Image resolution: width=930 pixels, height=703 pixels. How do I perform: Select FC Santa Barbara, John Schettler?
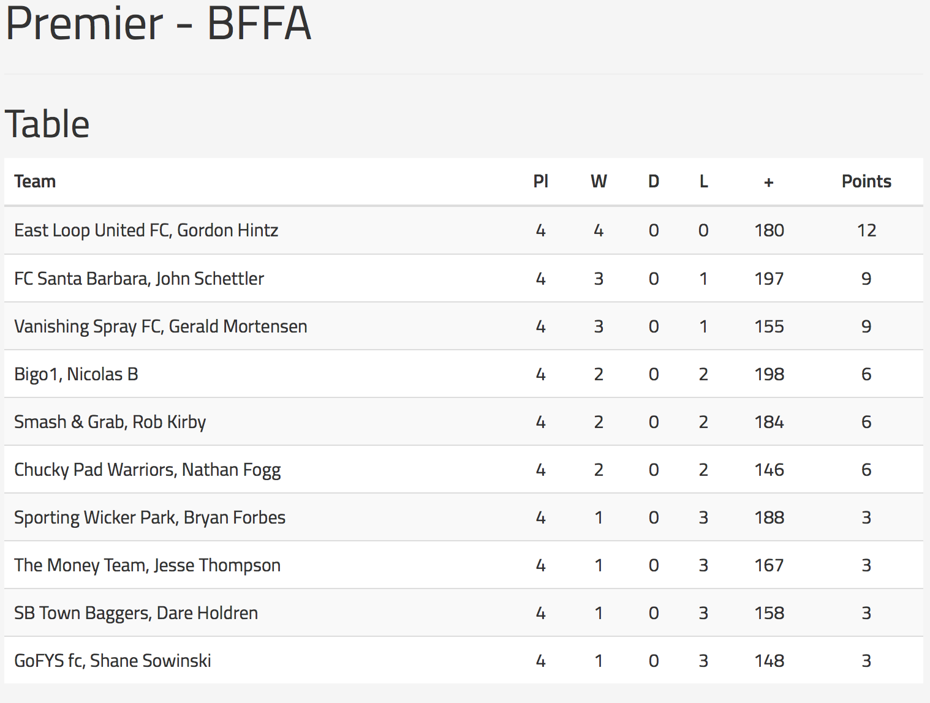click(139, 279)
